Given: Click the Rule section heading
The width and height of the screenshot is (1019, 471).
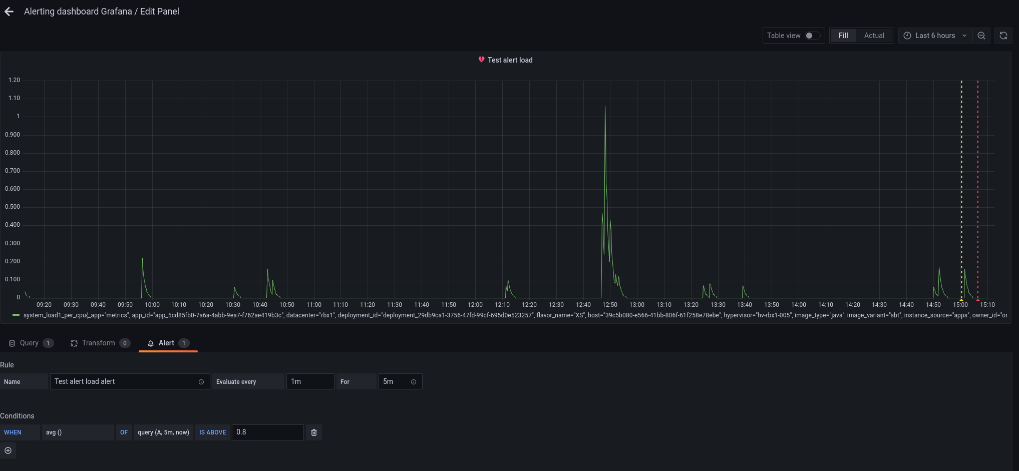Looking at the screenshot, I should 7,365.
